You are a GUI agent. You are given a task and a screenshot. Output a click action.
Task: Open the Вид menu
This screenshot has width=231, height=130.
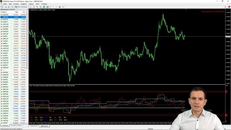[10, 4]
